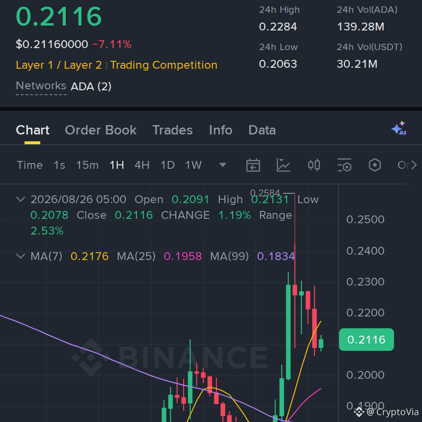422x422 pixels.
Task: Click the 0.2500 price axis label
Action: pyautogui.click(x=365, y=220)
